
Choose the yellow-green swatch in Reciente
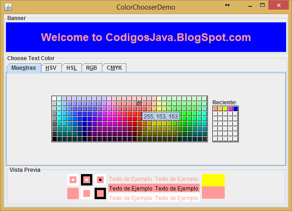click(226, 108)
